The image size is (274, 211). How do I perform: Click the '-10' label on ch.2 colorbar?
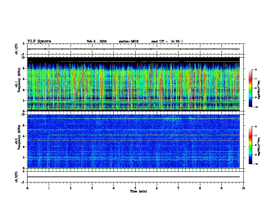pos(256,164)
